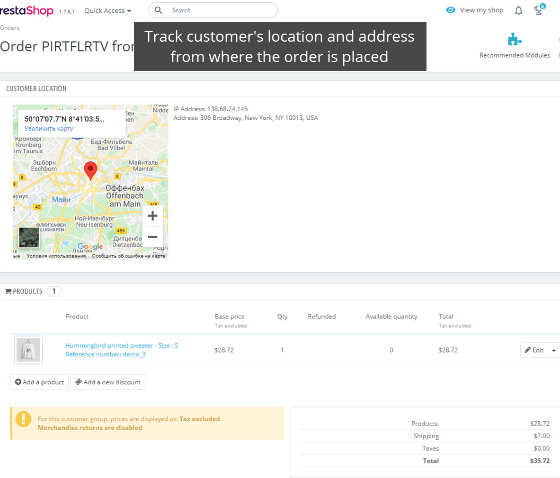This screenshot has width=560, height=478.
Task: Click the search magnifier icon
Action: point(158,10)
